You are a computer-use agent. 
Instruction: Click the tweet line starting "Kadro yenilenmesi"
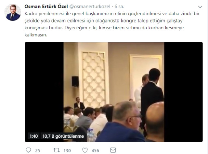112,14
